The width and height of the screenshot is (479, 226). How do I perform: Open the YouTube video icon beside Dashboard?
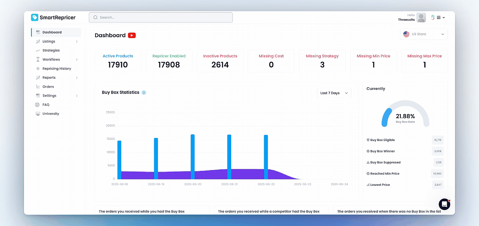[132, 35]
